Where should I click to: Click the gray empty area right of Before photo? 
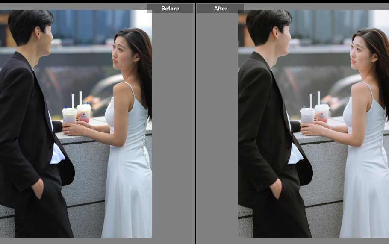pos(172,128)
